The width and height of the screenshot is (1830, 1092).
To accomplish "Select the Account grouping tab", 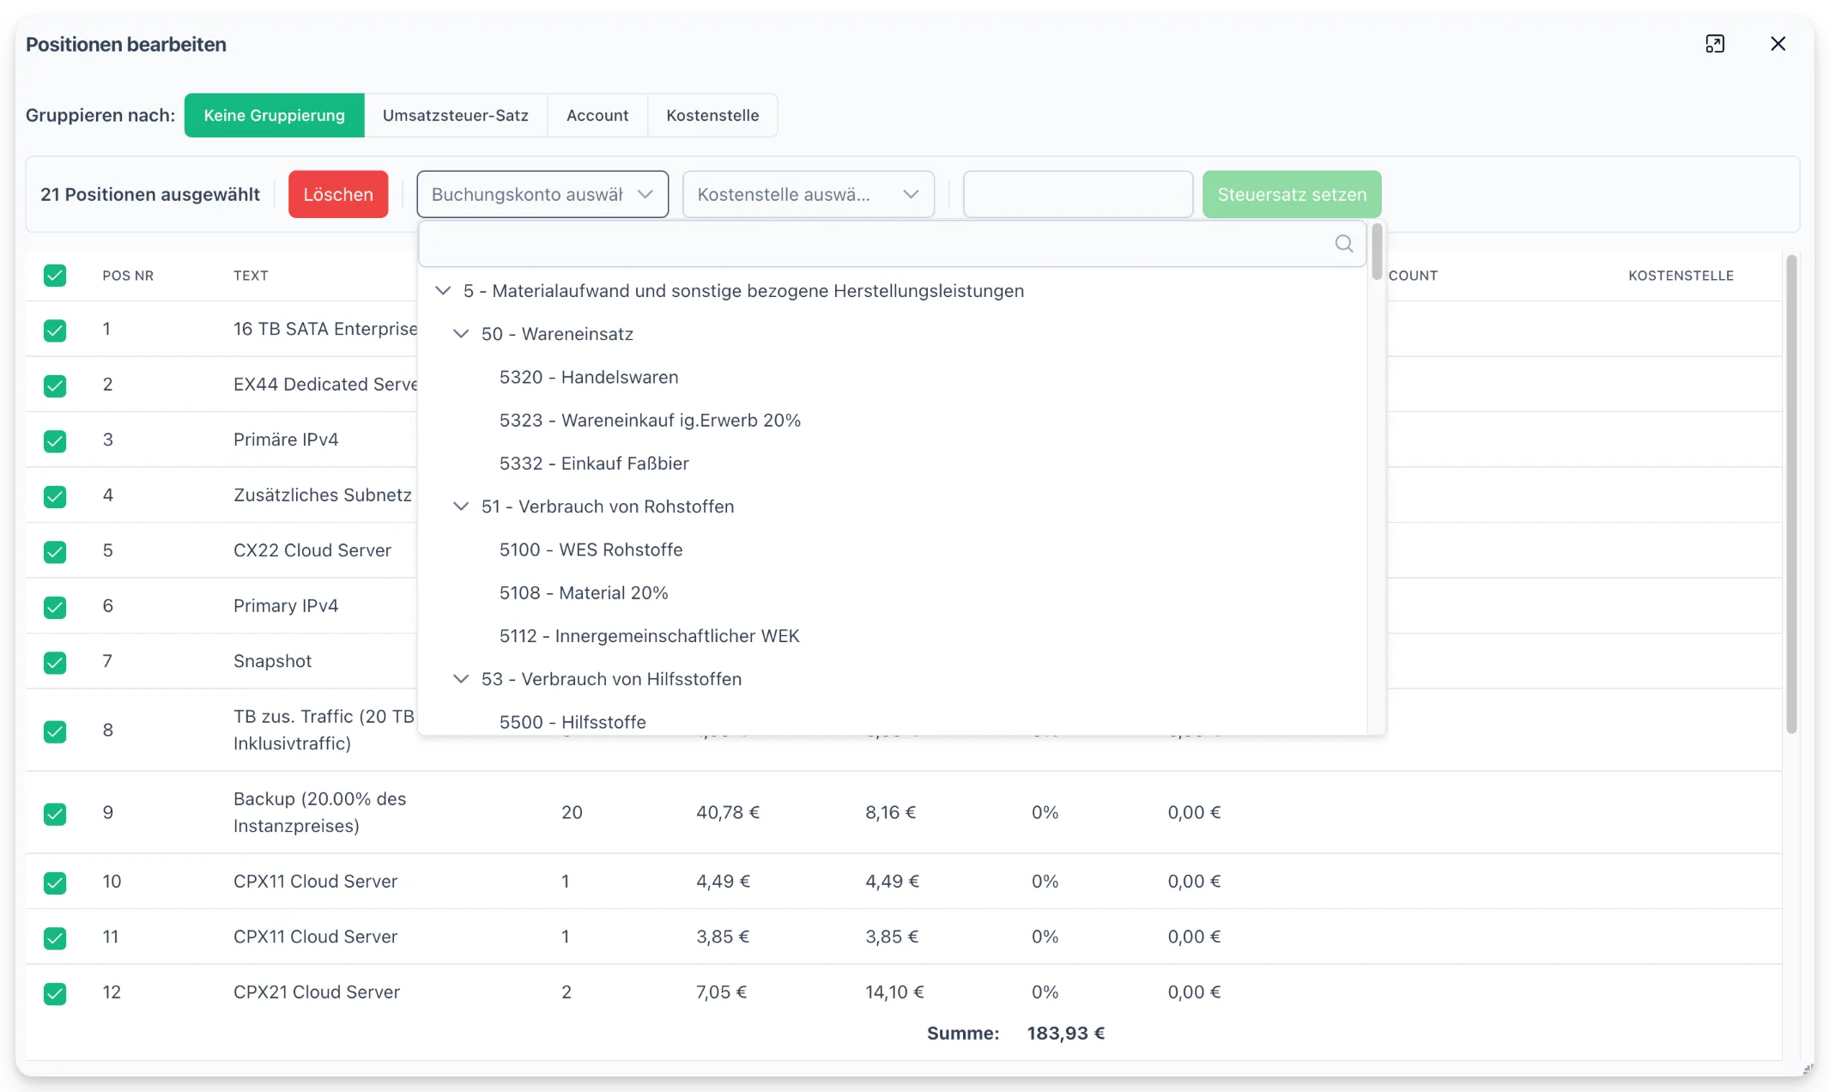I will tap(597, 115).
